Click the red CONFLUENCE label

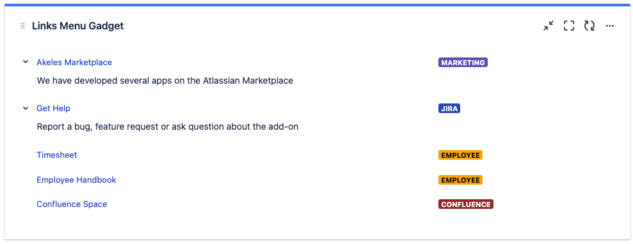[x=466, y=204]
